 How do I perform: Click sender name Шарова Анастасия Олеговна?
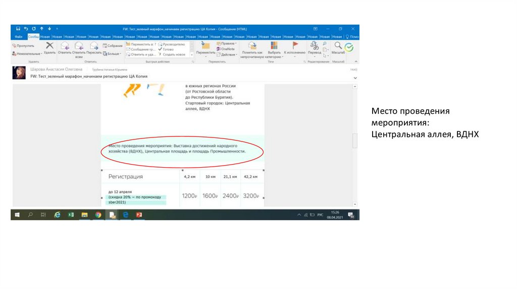pyautogui.click(x=57, y=69)
